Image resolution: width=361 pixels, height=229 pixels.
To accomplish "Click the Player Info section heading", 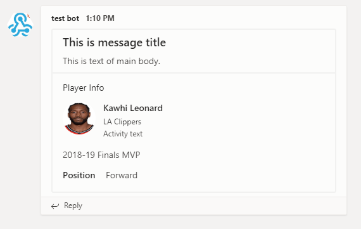I will coord(84,88).
